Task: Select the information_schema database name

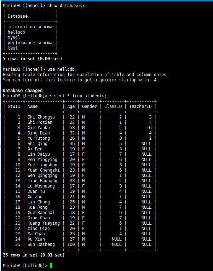Action: pyautogui.click(x=30, y=27)
